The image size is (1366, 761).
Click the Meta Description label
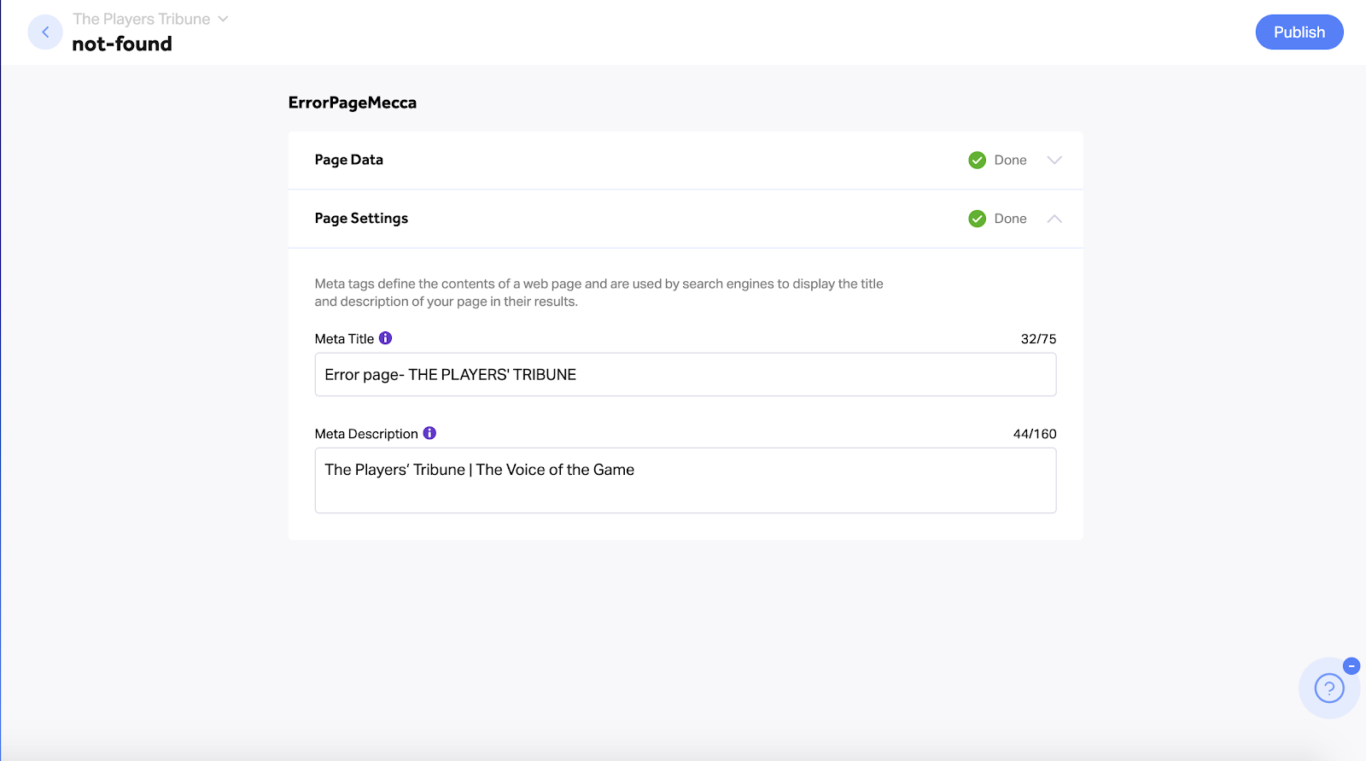[366, 434]
